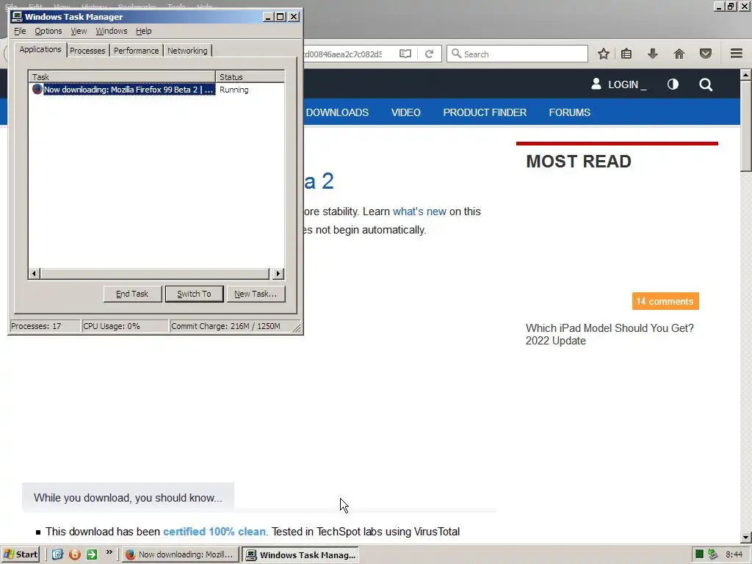Open TechSpot VIDEO nav item

coord(405,112)
